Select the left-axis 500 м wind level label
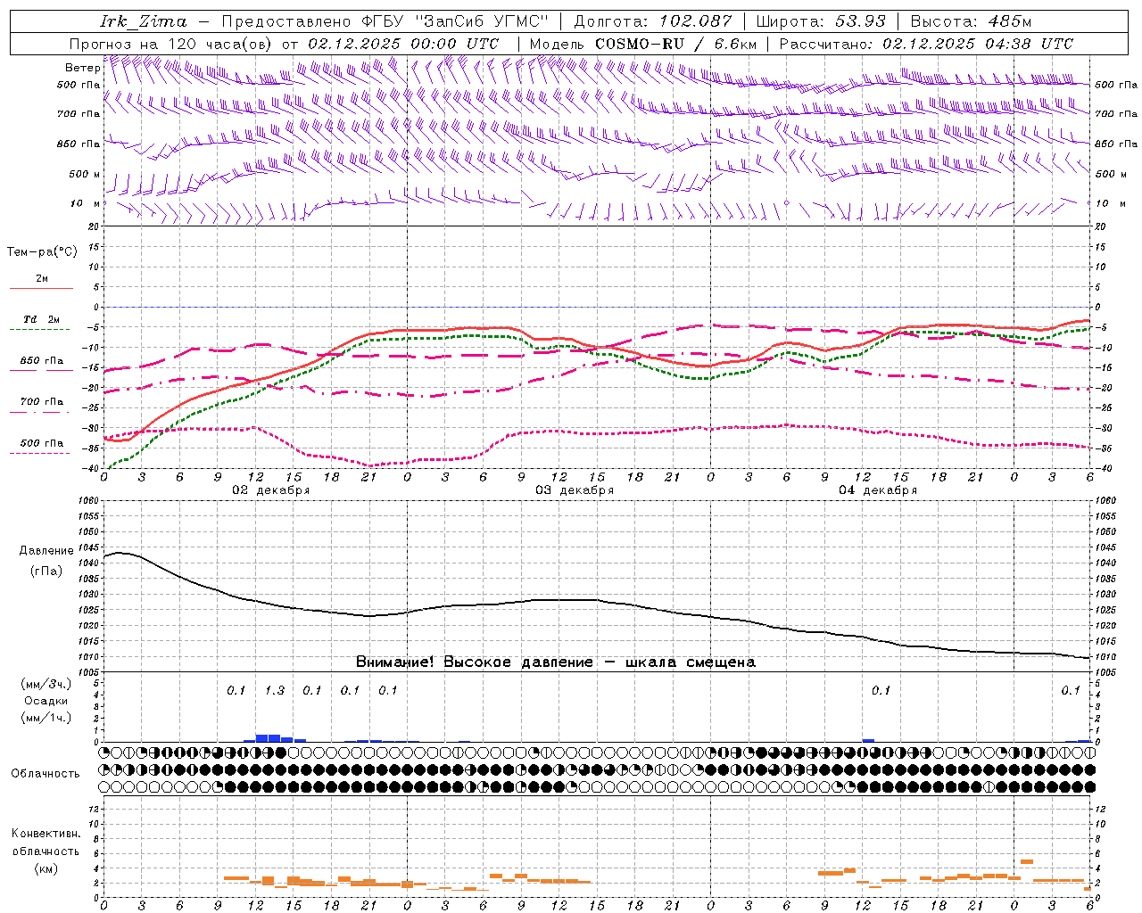 coord(85,174)
